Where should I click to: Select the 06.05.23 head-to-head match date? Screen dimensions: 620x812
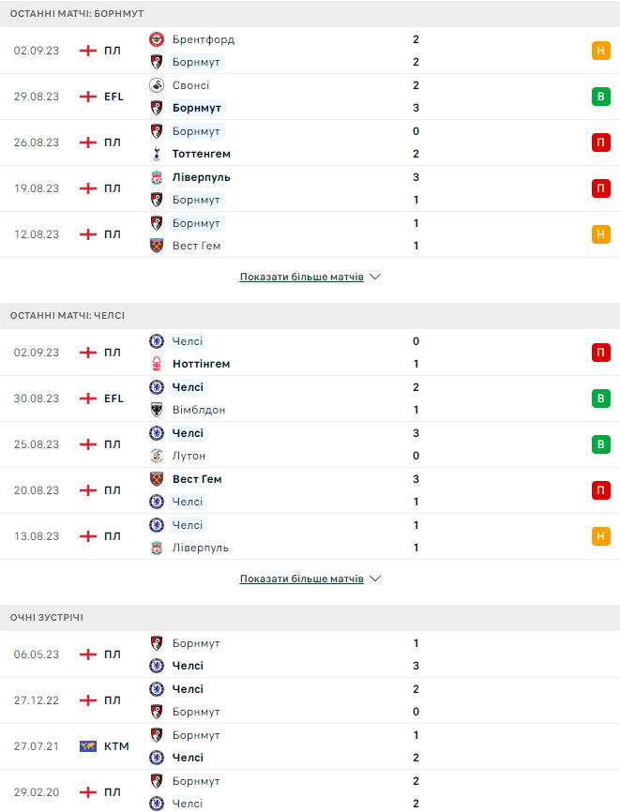click(x=37, y=654)
